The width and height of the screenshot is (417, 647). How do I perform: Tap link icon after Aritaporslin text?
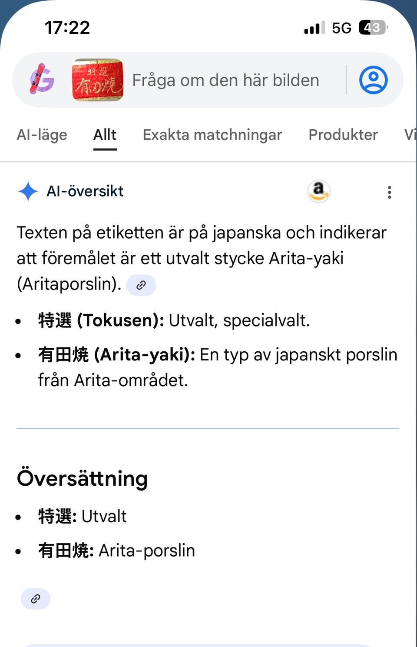141,285
